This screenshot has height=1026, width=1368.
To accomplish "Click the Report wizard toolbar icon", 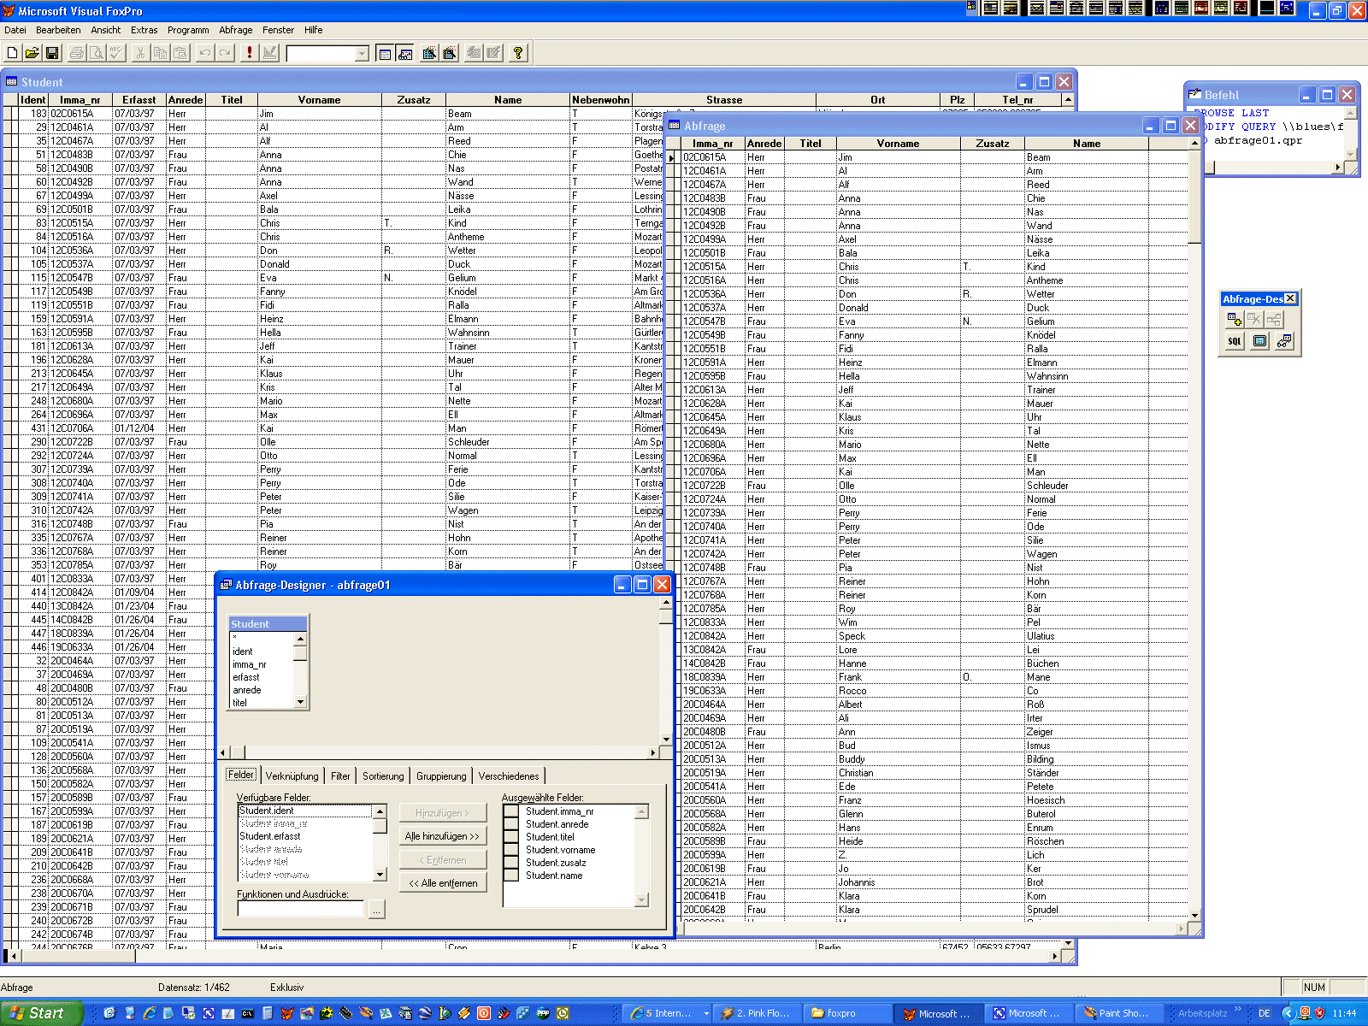I will [x=449, y=53].
